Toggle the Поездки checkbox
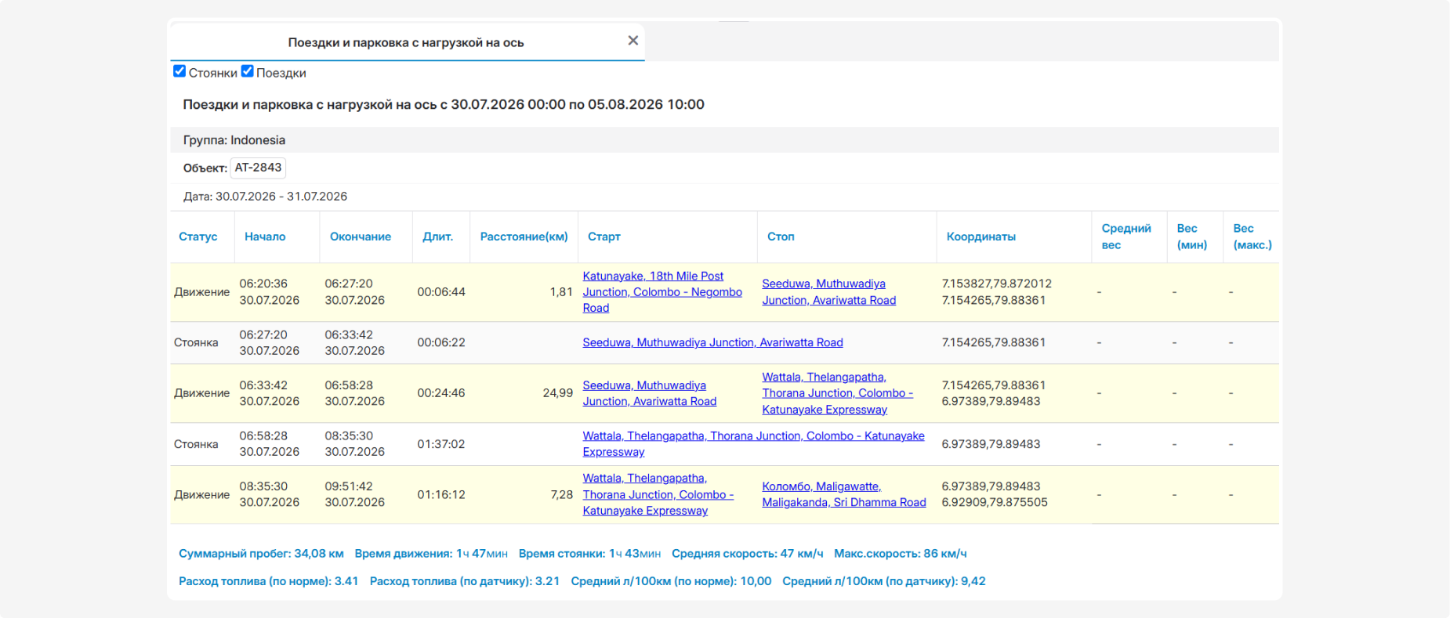The height and width of the screenshot is (618, 1450). coord(248,71)
